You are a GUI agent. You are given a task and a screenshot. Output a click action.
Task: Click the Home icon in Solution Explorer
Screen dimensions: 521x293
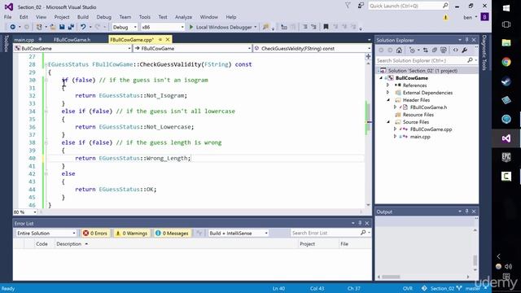pos(399,50)
